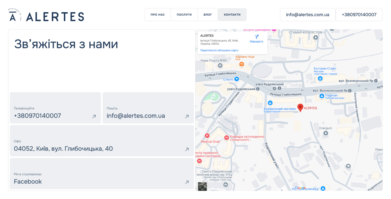
Task: Go to the БЛОГ page
Action: [x=208, y=15]
